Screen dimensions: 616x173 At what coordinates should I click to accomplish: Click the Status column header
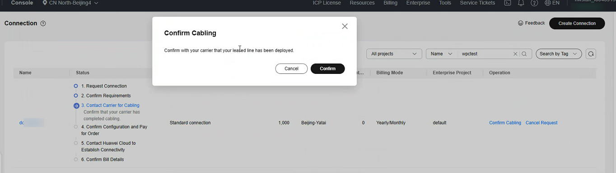click(83, 73)
